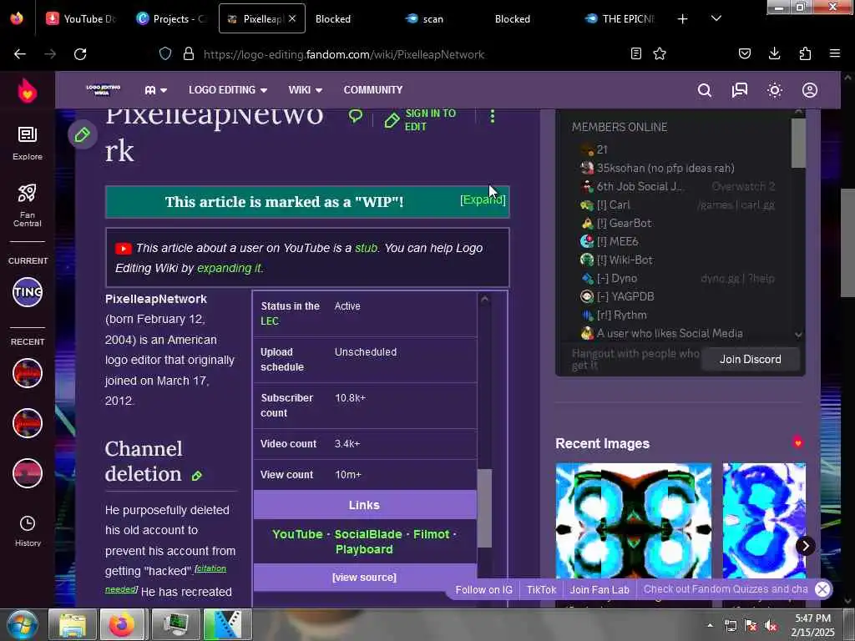This screenshot has width=855, height=641.
Task: Open a new tab with plus button
Action: point(682,19)
